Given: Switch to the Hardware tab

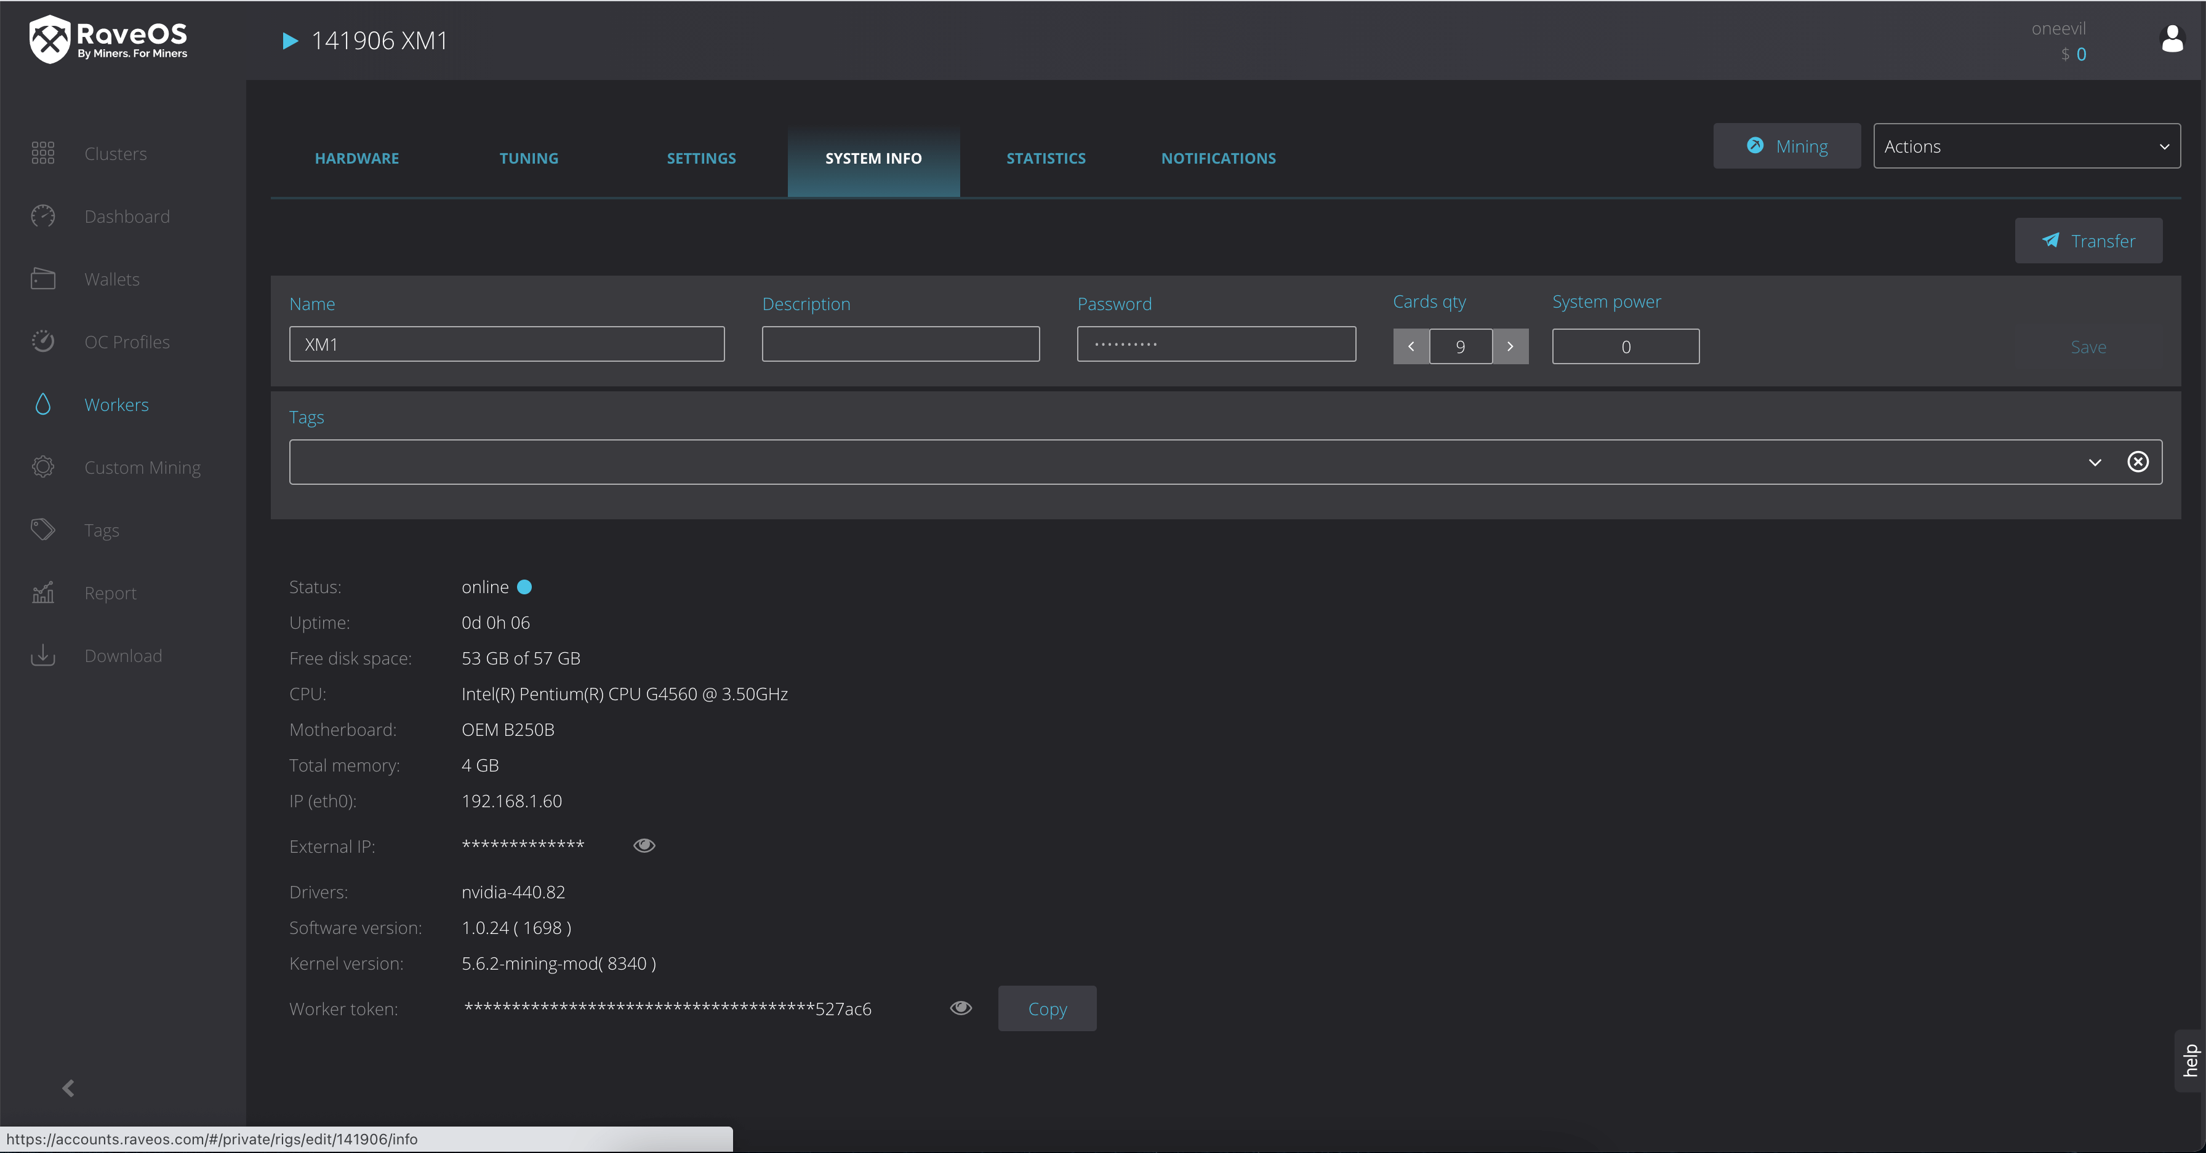Looking at the screenshot, I should click(x=358, y=158).
